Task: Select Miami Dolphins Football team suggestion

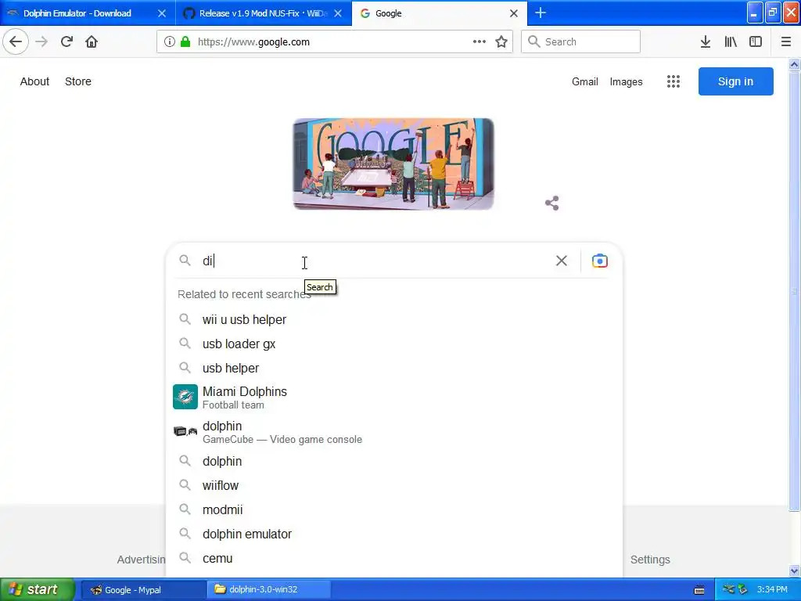Action: (394, 397)
